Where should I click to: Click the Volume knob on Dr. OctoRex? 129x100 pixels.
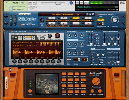pyautogui.click(x=115, y=20)
